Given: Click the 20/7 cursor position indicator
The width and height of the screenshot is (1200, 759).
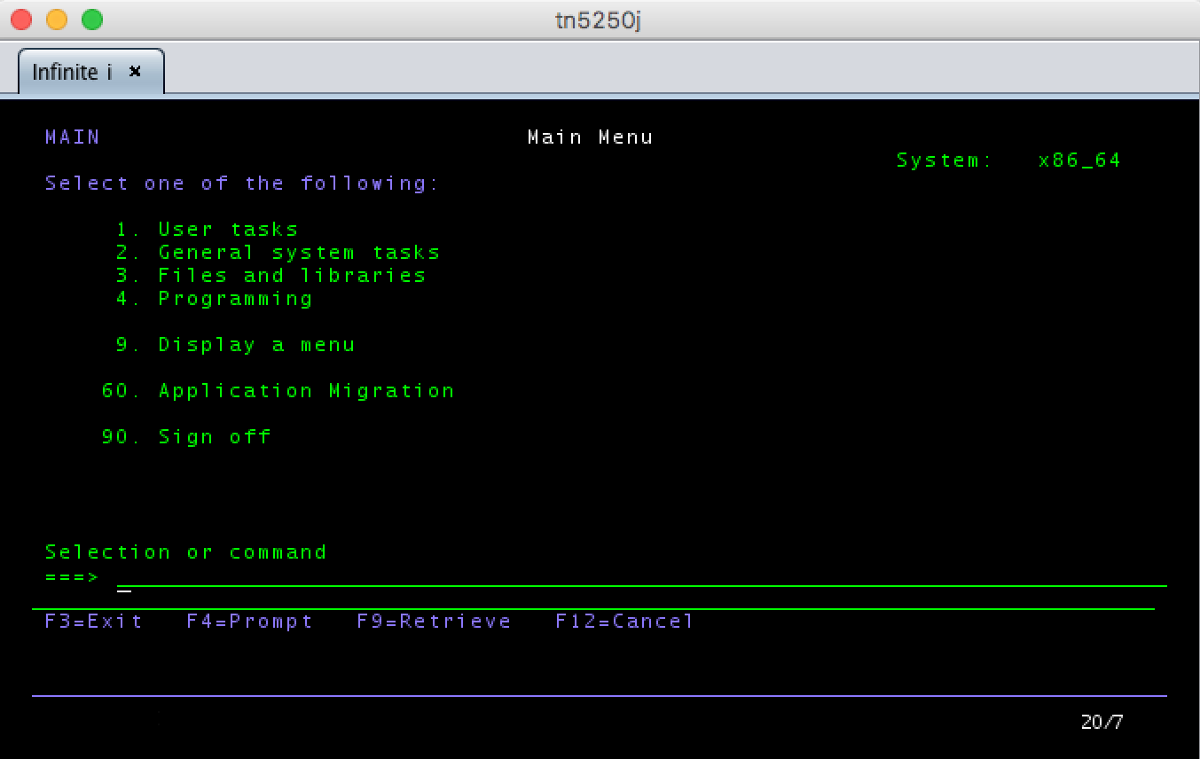Looking at the screenshot, I should [x=1102, y=722].
